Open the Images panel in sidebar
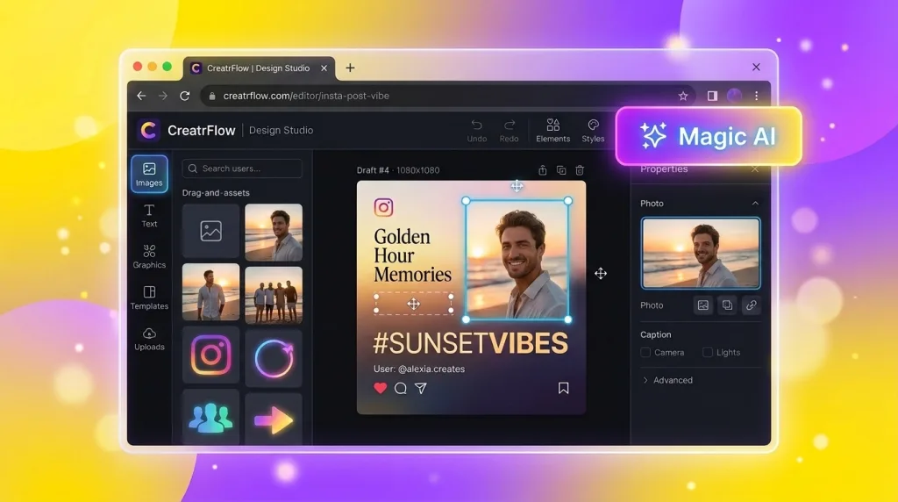This screenshot has height=502, width=898. pos(149,174)
